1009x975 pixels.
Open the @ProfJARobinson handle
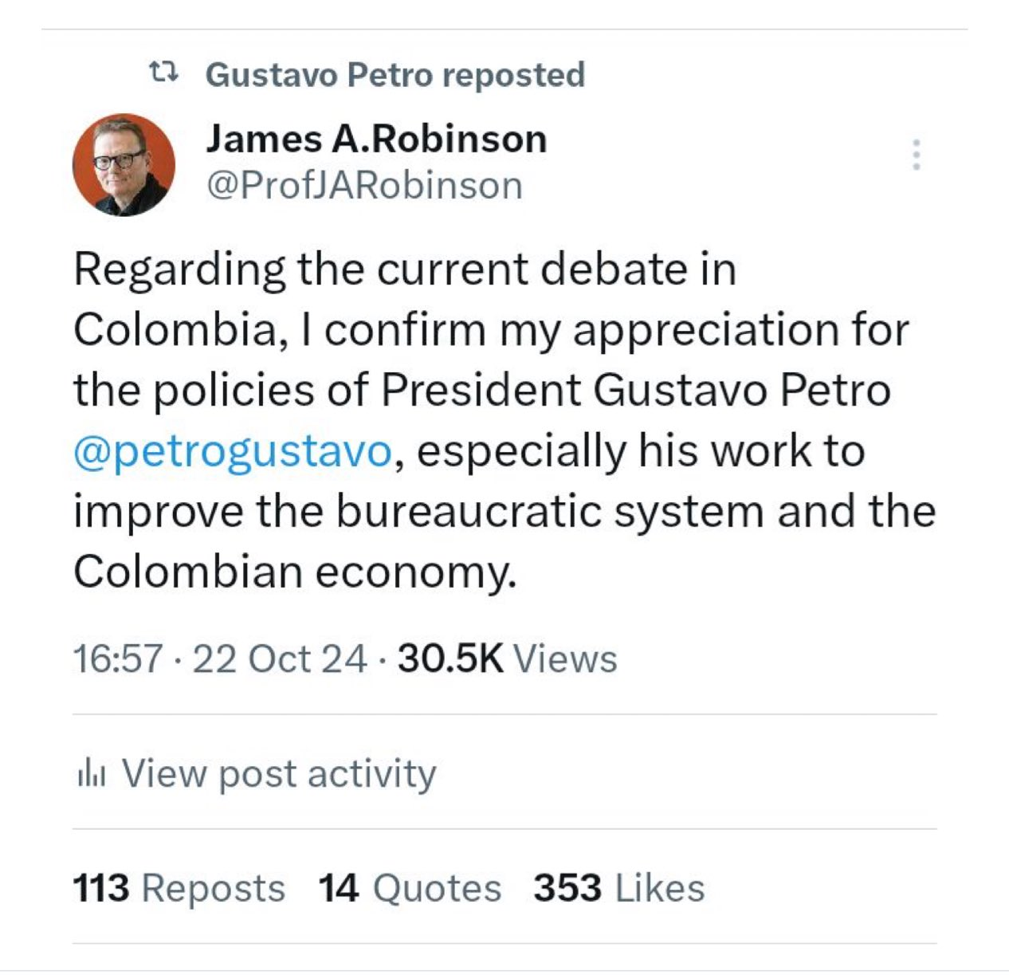click(364, 185)
